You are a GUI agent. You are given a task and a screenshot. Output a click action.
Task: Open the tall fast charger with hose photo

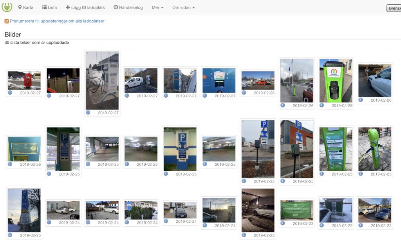(x=102, y=81)
